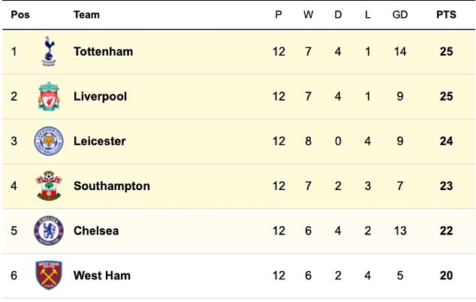Select the Leicester team name
The height and width of the screenshot is (302, 476).
(x=100, y=141)
